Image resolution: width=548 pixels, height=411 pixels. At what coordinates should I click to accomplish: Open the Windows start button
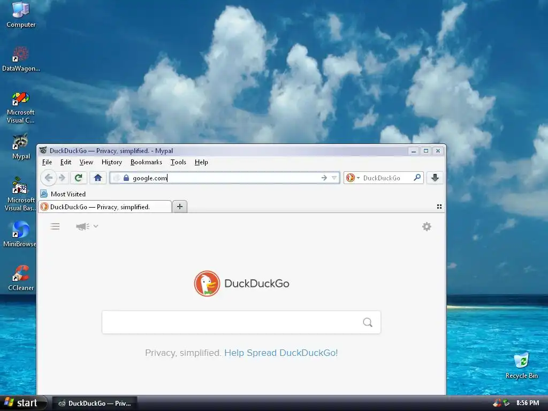tap(23, 403)
